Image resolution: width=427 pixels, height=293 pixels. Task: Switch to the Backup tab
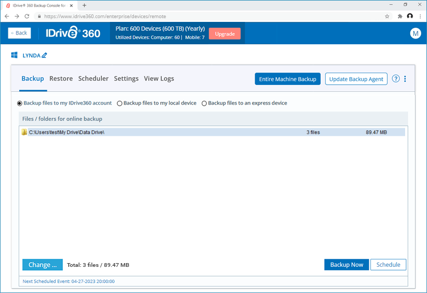(33, 78)
